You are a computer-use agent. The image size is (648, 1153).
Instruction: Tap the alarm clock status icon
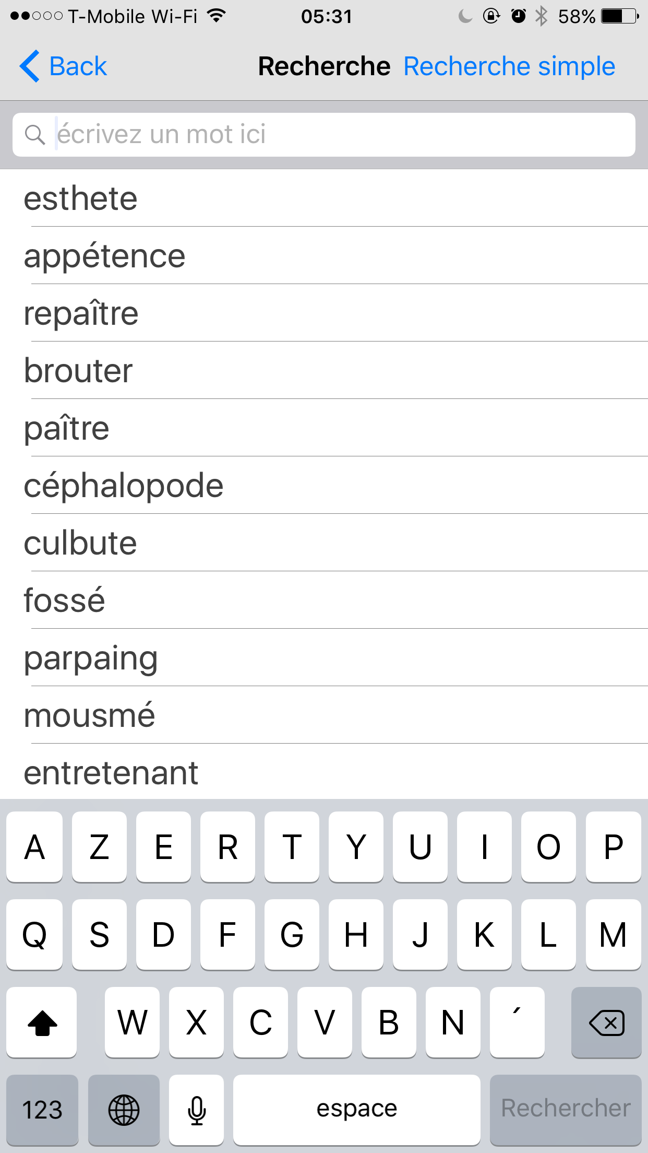coord(518,17)
